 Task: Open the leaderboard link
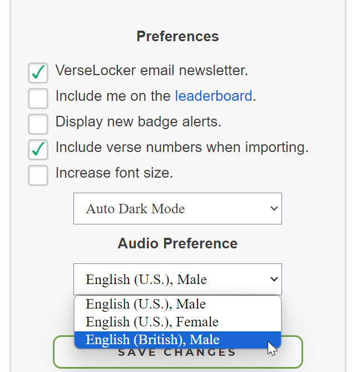click(x=213, y=96)
